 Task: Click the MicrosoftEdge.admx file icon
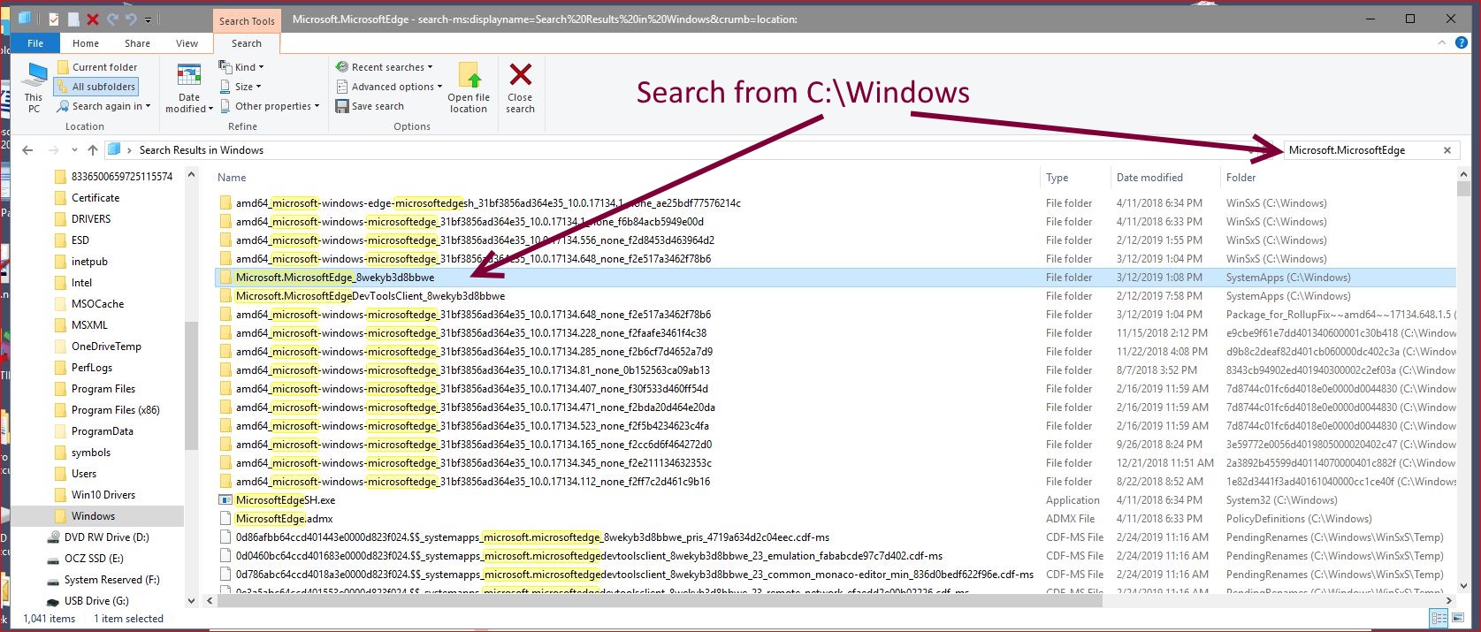225,519
